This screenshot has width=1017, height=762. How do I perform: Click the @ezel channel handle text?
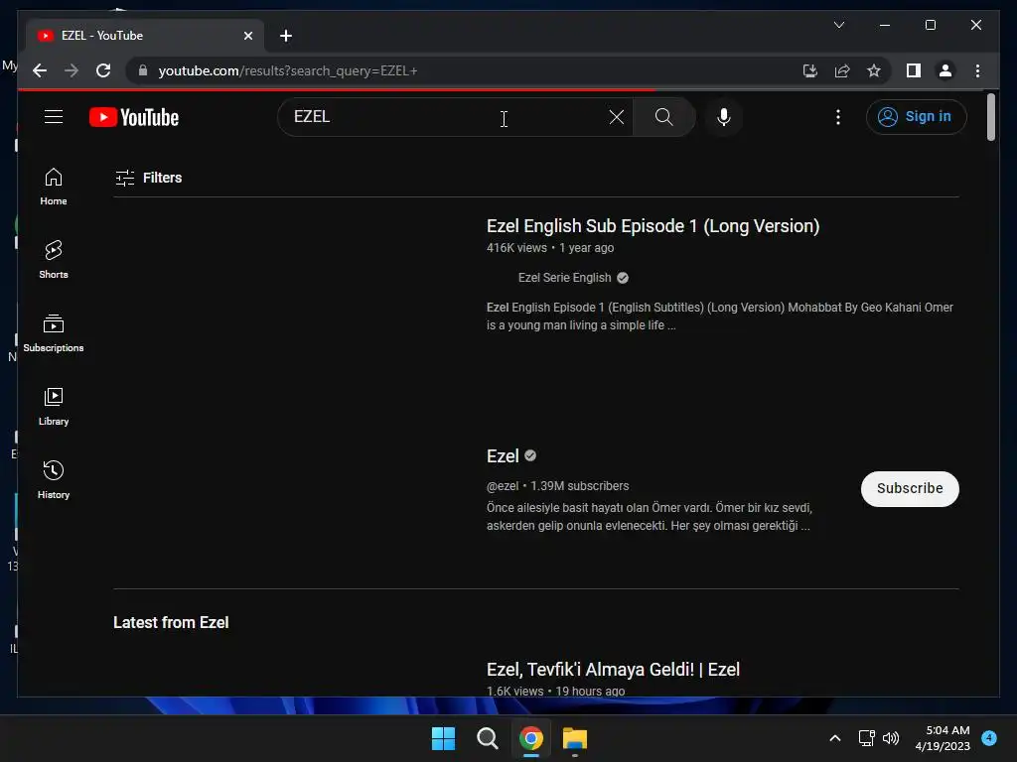[503, 486]
